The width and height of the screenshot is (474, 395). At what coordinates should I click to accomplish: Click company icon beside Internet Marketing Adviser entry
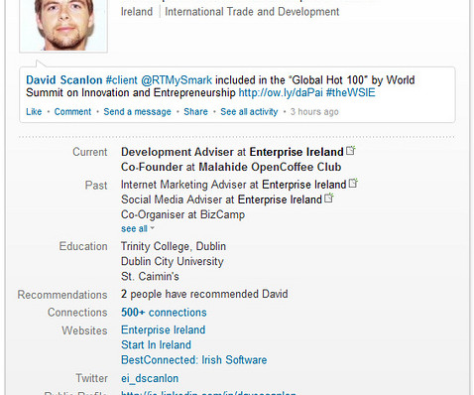pyautogui.click(x=353, y=183)
